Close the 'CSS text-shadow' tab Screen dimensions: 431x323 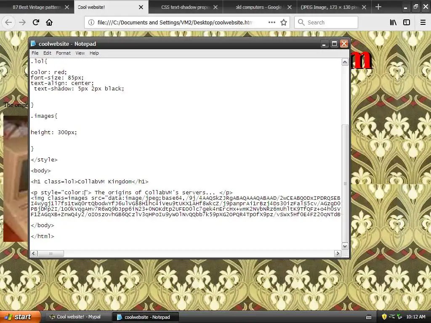pos(215,7)
